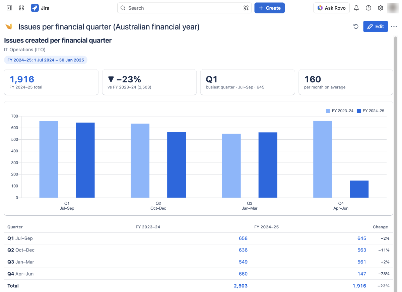
Task: Click the refresh dashboard icon
Action: [x=356, y=26]
